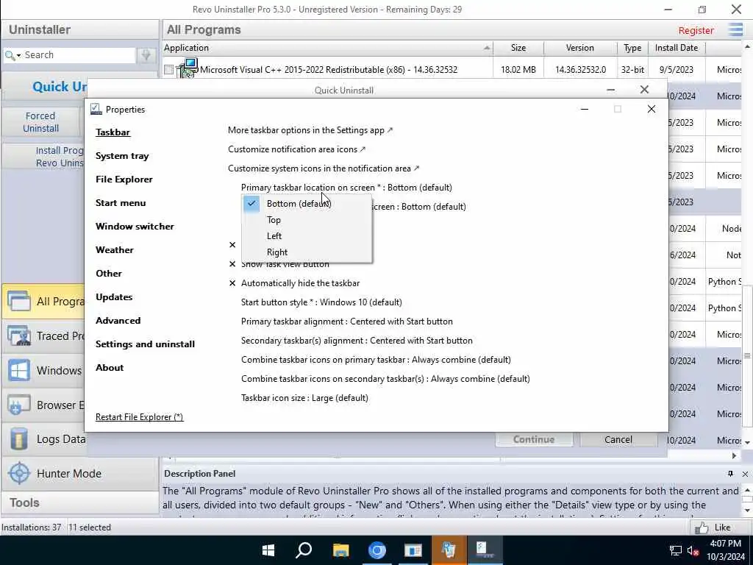Open Taskbar icon size dropdown

304,398
